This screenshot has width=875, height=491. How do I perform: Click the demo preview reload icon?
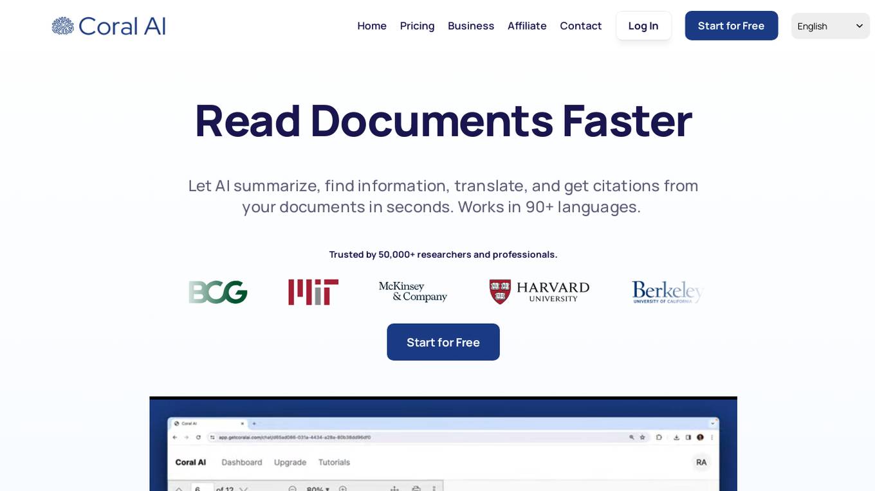(198, 437)
